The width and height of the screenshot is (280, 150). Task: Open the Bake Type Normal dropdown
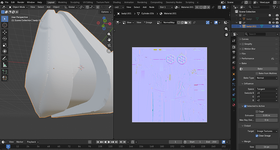point(267,78)
